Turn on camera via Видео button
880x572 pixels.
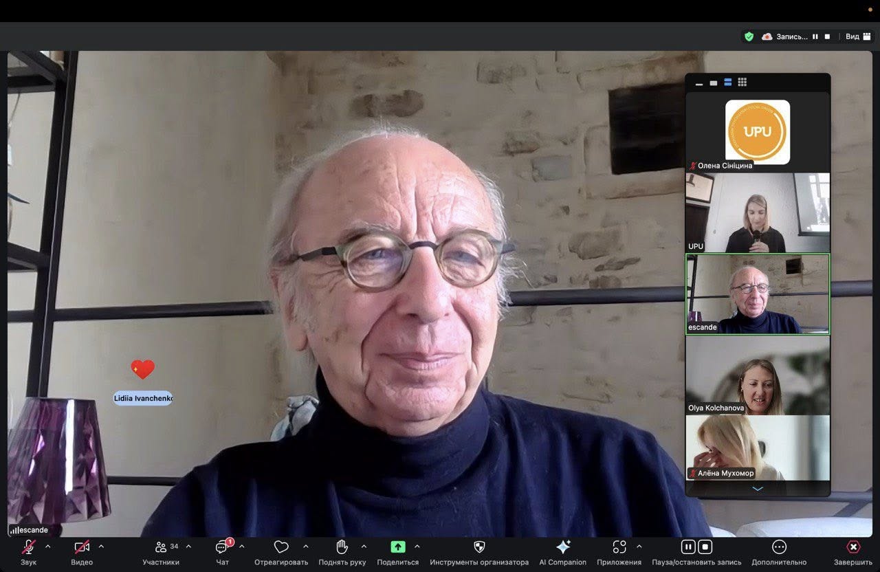click(82, 547)
